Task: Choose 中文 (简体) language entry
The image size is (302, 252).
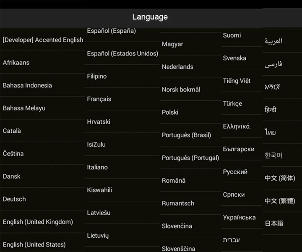Action: [280, 178]
